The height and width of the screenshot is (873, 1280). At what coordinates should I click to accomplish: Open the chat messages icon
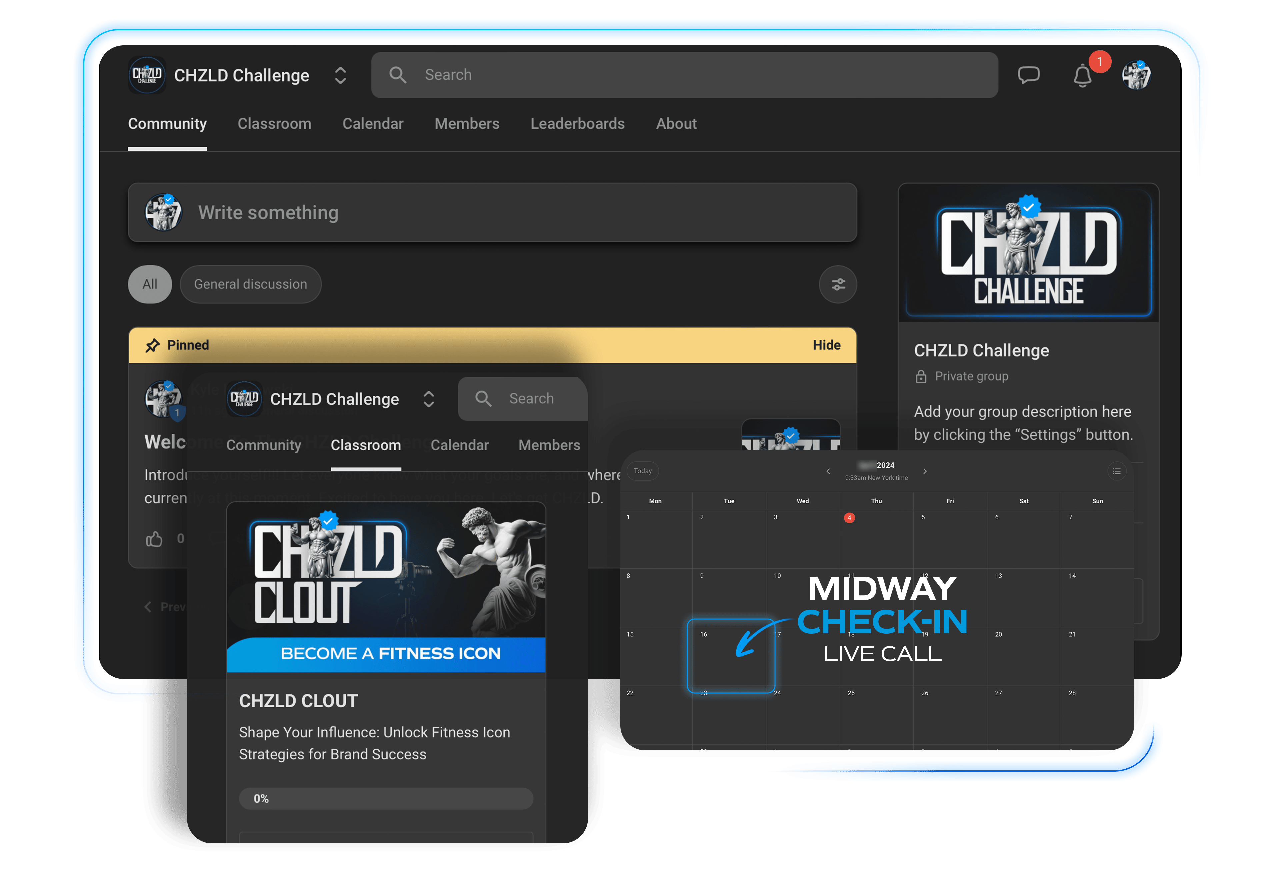coord(1028,75)
